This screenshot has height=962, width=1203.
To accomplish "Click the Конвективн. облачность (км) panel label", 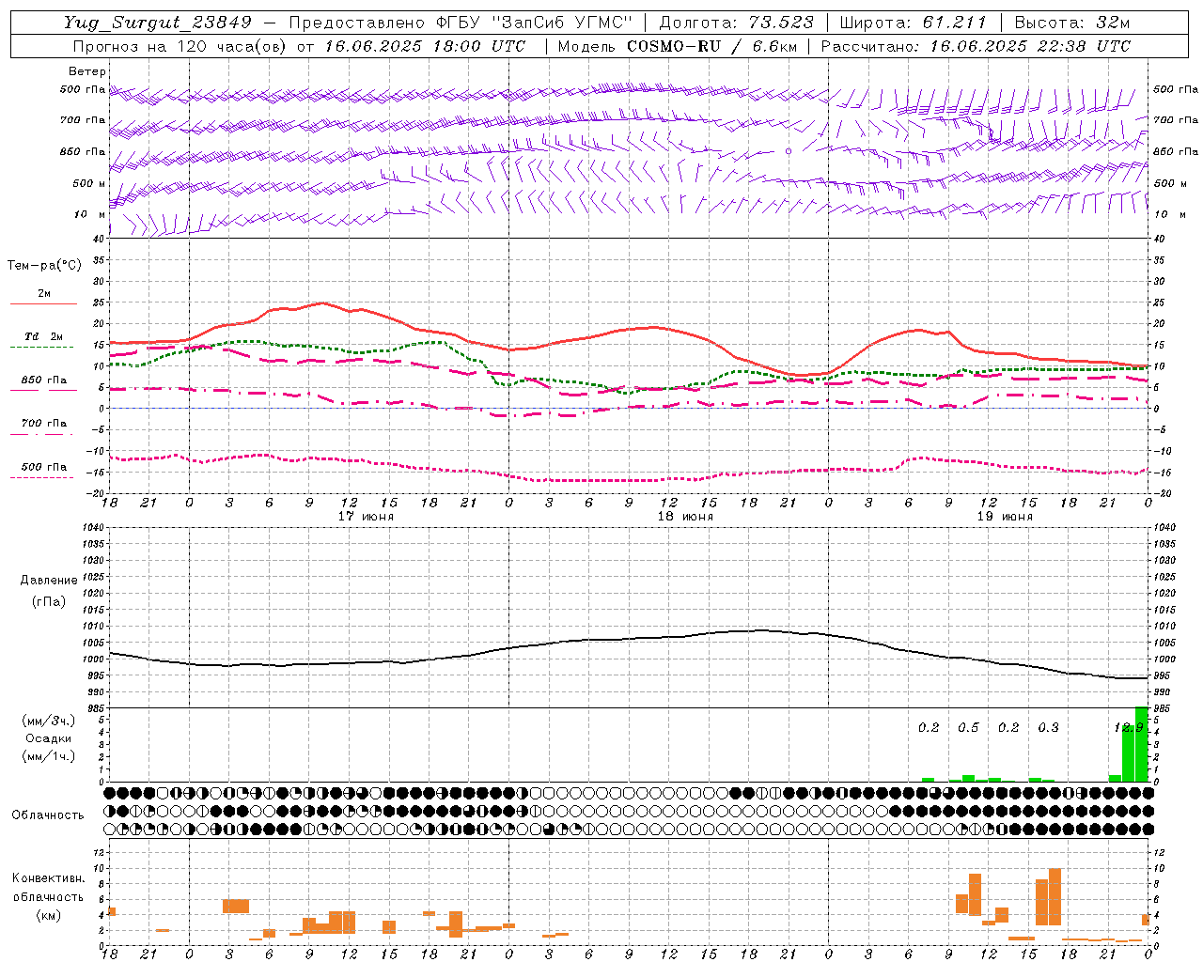I will coord(48,896).
